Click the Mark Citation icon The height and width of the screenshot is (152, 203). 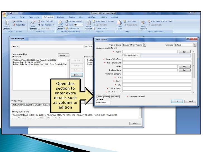point(143,25)
